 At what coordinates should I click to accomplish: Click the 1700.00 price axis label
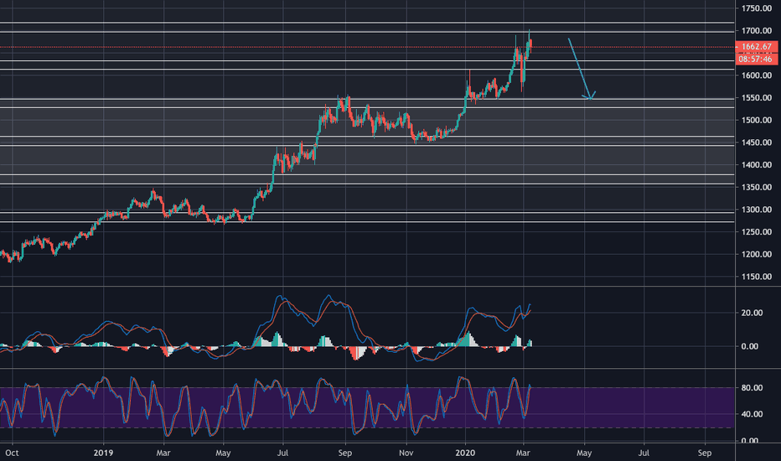[756, 31]
